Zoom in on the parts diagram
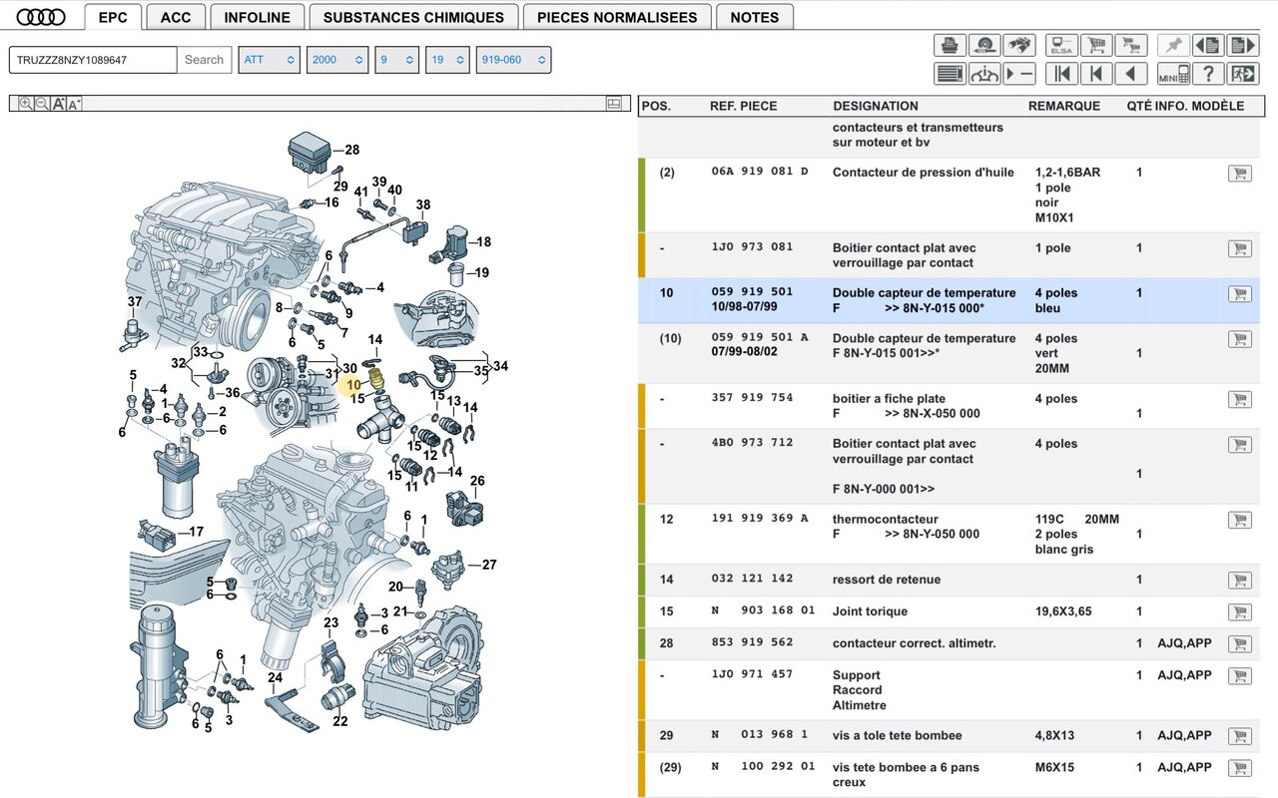Screen dimensions: 1278x798 click(x=26, y=104)
